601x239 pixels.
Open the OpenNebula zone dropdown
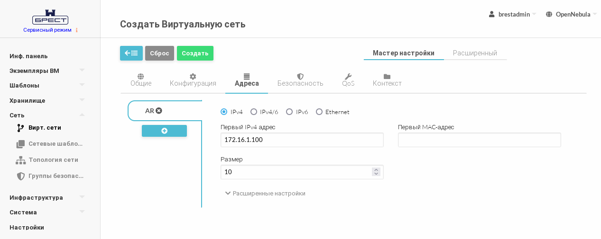[x=571, y=14]
